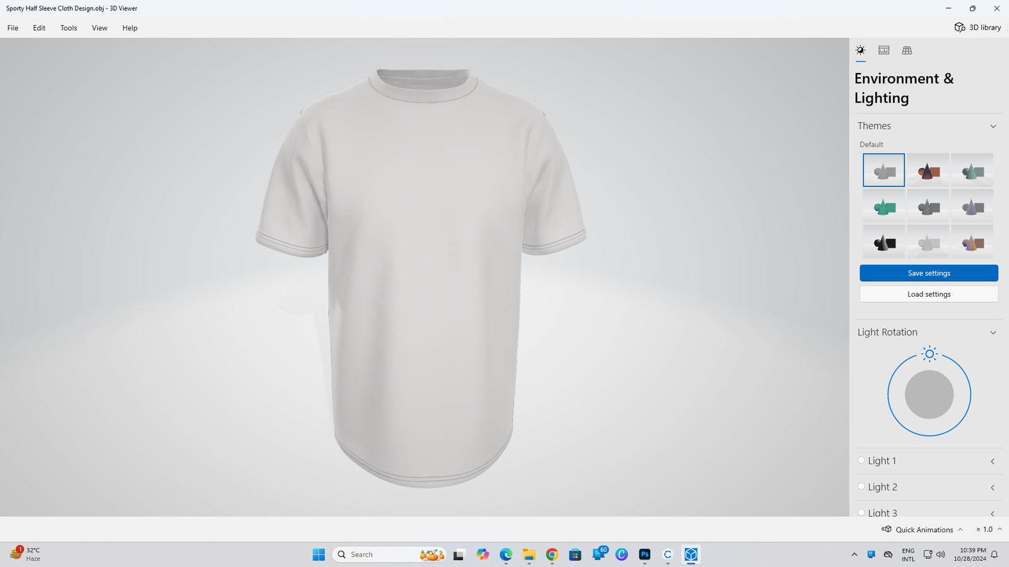
Task: Open the Environment & Lighting sun tab
Action: (860, 50)
